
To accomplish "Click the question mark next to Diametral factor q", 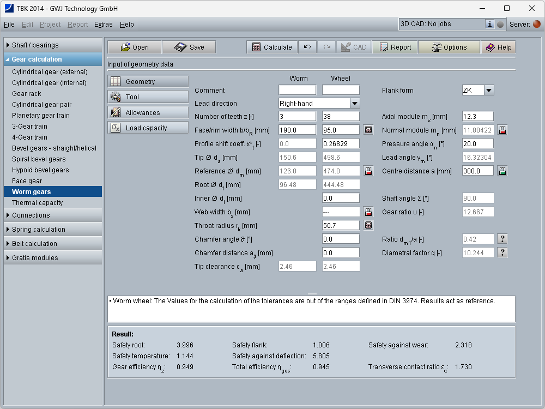I will pos(502,252).
